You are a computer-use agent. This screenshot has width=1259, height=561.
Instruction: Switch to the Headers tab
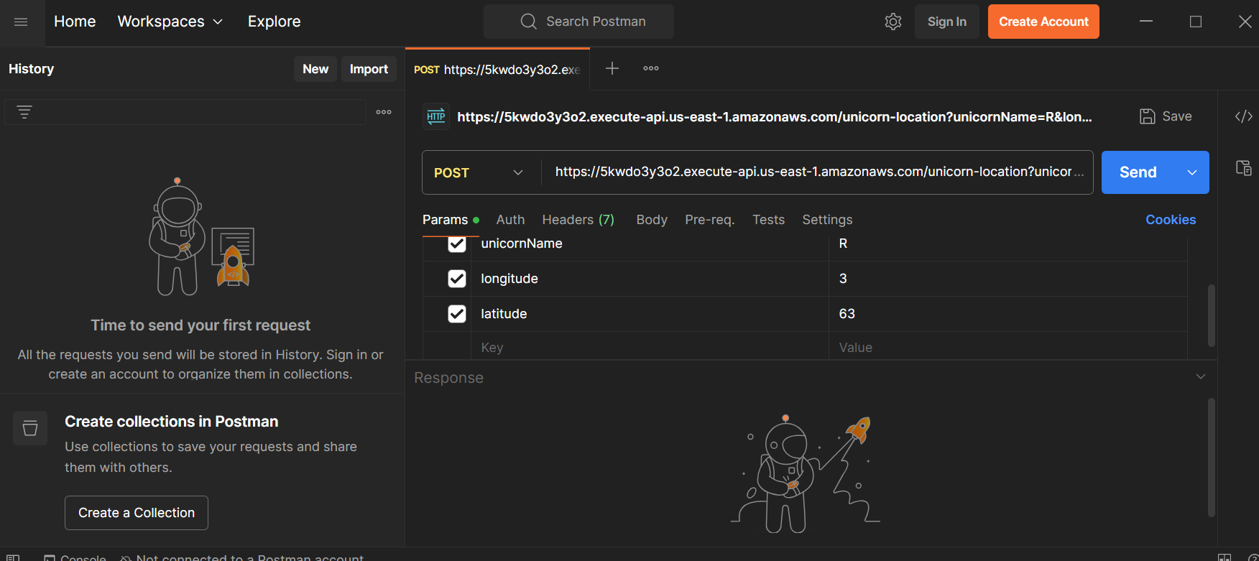[578, 220]
